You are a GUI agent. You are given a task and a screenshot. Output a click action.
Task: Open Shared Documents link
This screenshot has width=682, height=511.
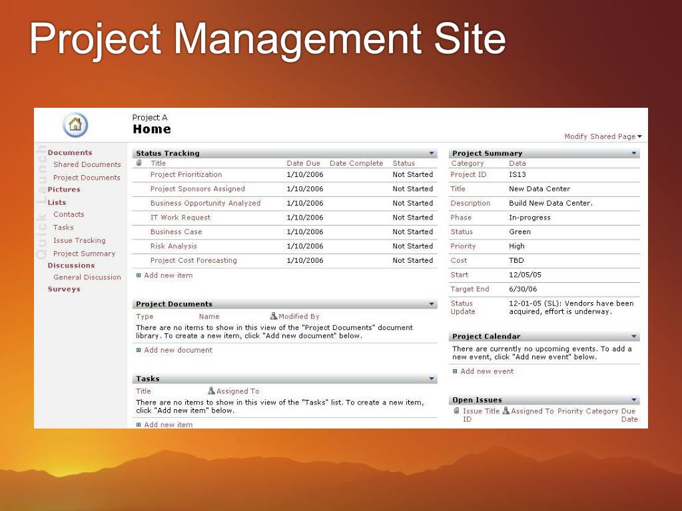tap(87, 164)
